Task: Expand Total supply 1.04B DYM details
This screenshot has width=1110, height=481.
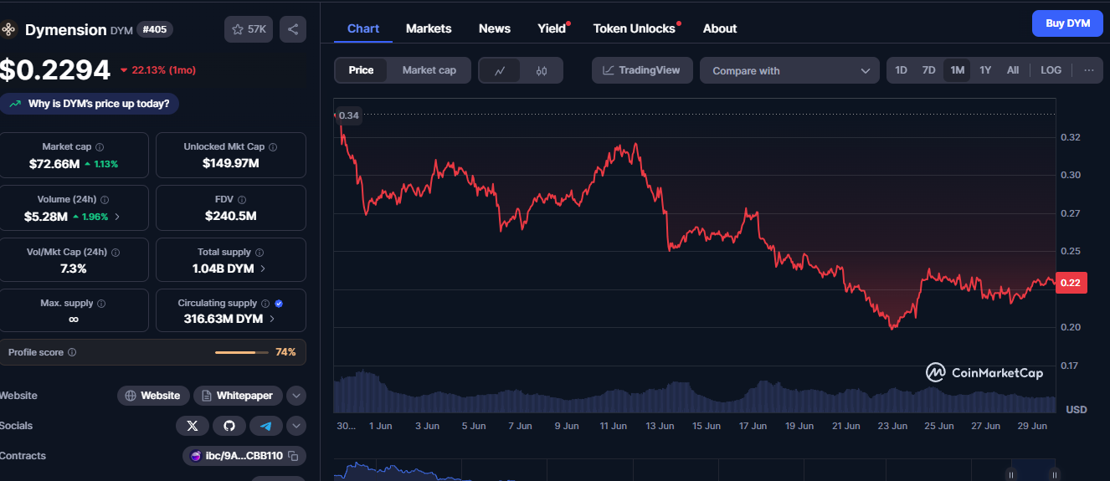Action: click(x=264, y=269)
